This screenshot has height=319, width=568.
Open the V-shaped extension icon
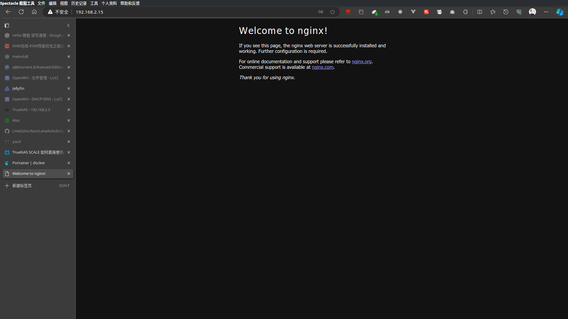[x=413, y=12]
